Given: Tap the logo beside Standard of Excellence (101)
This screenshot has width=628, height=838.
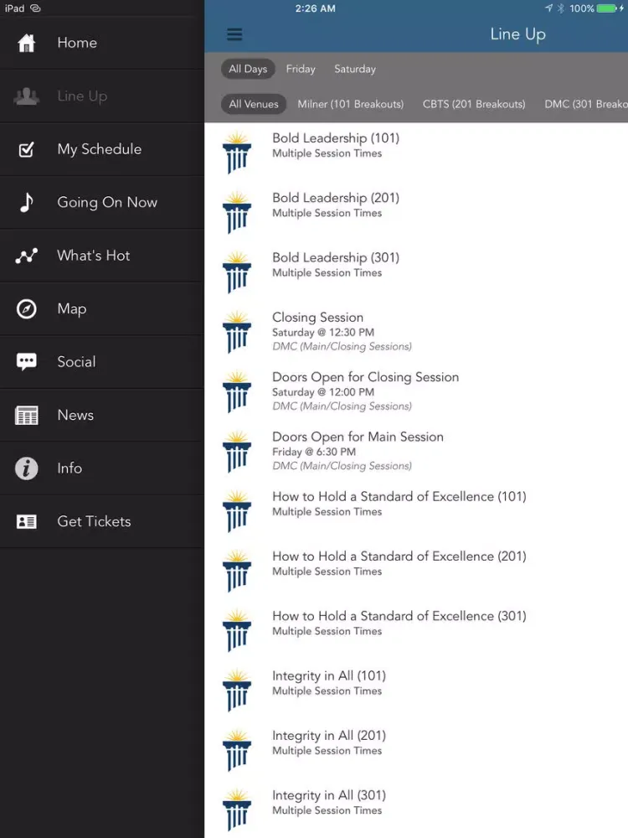Looking at the screenshot, I should (x=237, y=511).
